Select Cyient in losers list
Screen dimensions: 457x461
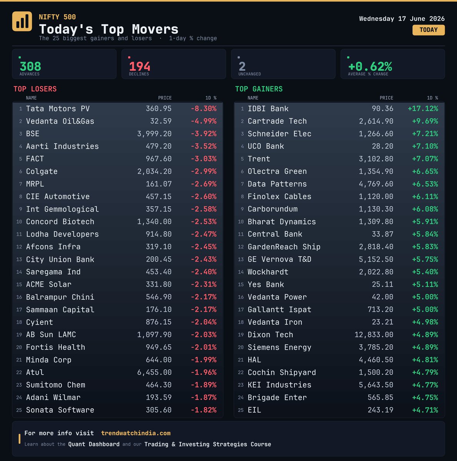click(x=40, y=322)
